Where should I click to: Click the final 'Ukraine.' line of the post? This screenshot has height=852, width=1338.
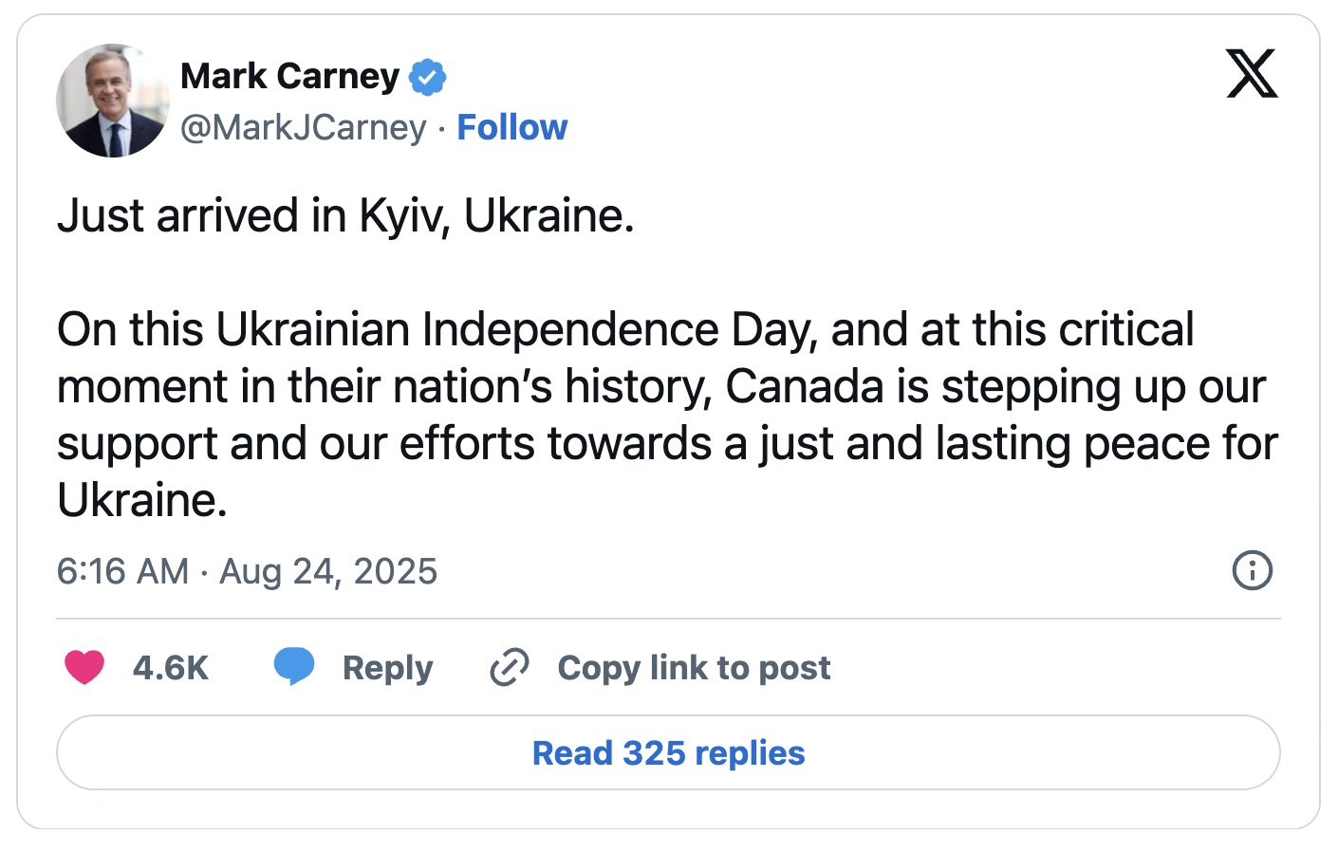pos(142,500)
